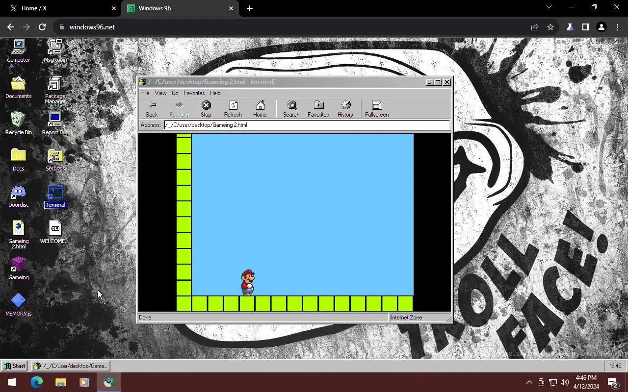
Task: Go to Home in InternetE toolbar
Action: pyautogui.click(x=260, y=109)
